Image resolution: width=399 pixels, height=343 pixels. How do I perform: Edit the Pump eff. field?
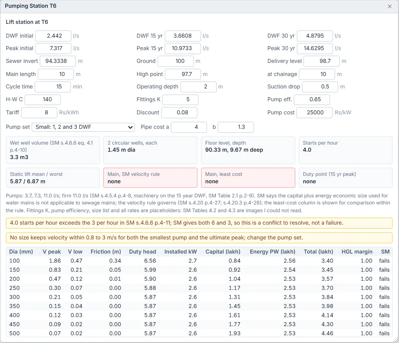click(312, 100)
